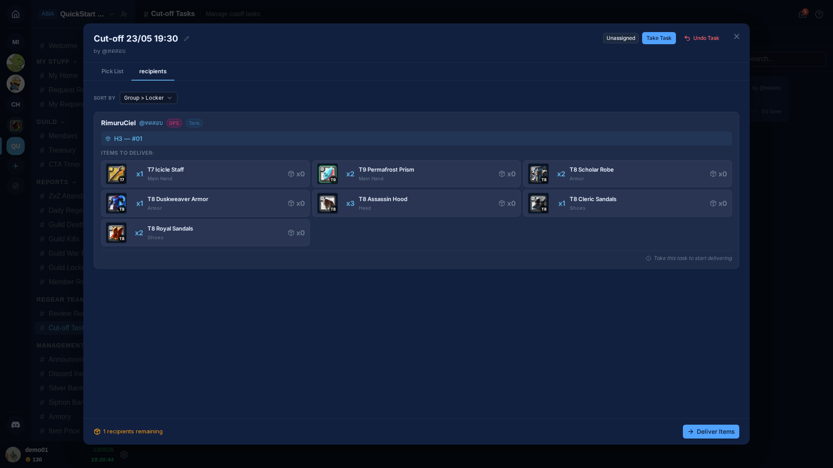The height and width of the screenshot is (468, 833).
Task: Click stock box icon for T9 Permafrost Prism
Action: coord(502,174)
